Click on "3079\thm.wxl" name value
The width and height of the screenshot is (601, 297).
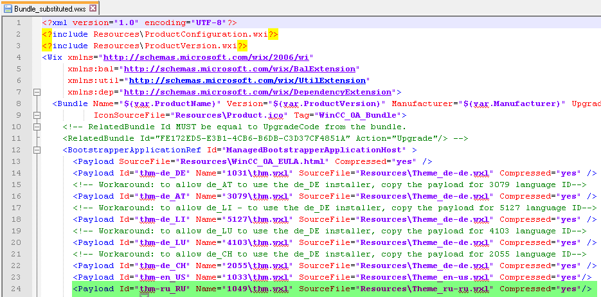point(257,196)
